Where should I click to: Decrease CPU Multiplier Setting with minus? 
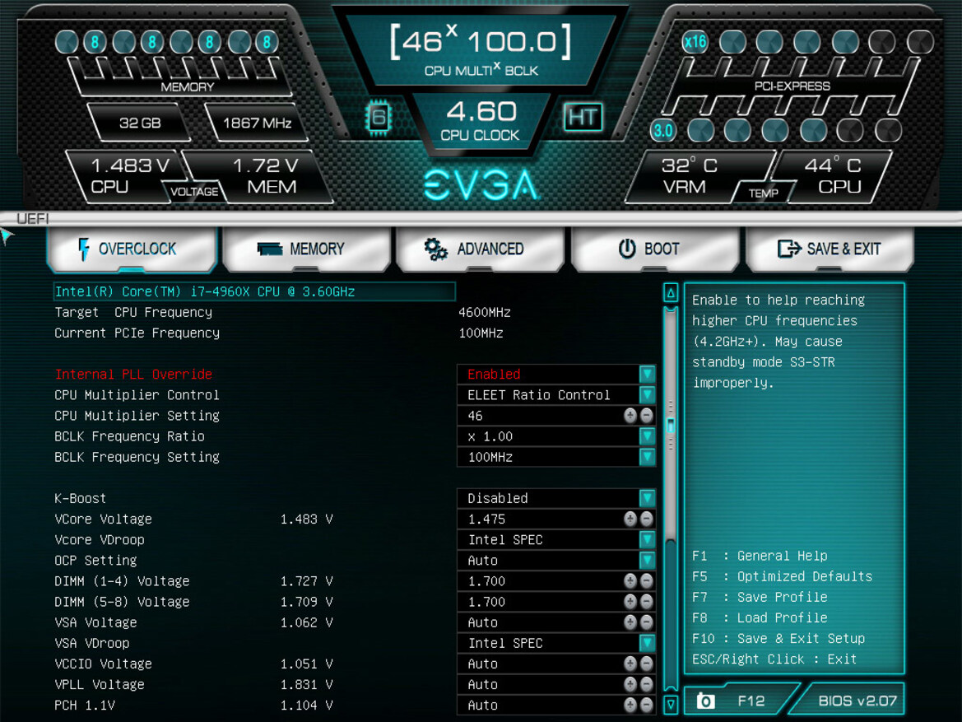(x=646, y=416)
